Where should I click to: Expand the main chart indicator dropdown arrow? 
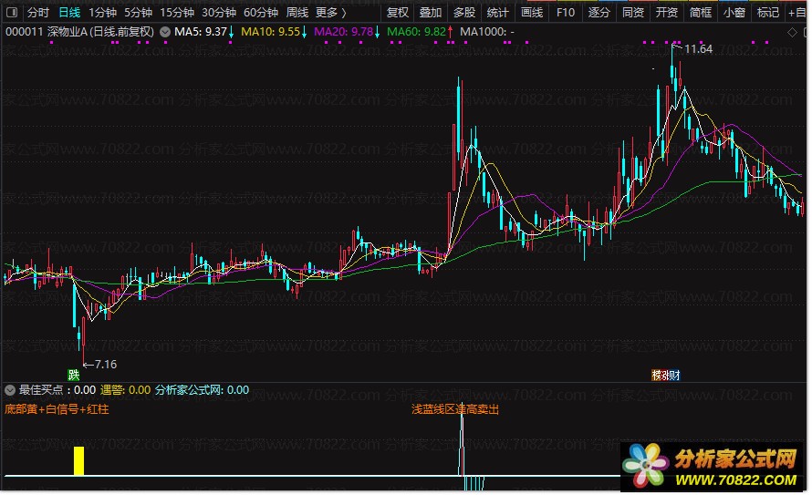(165, 32)
